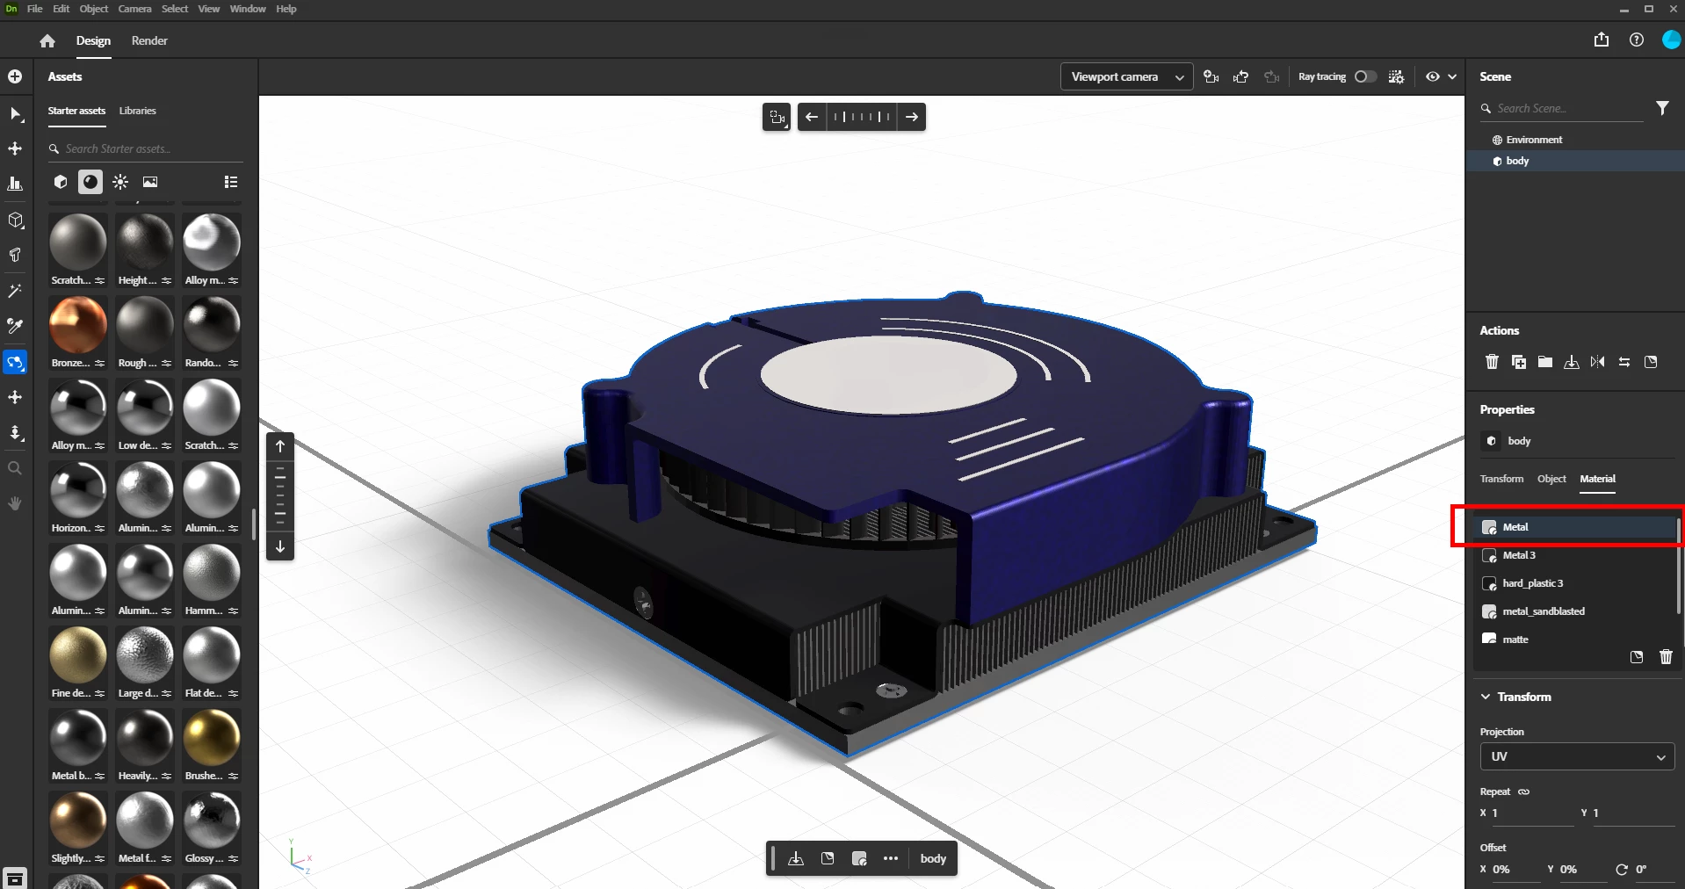Toggle the viewport eye visibility icon
Image resolution: width=1685 pixels, height=889 pixels.
point(1433,76)
